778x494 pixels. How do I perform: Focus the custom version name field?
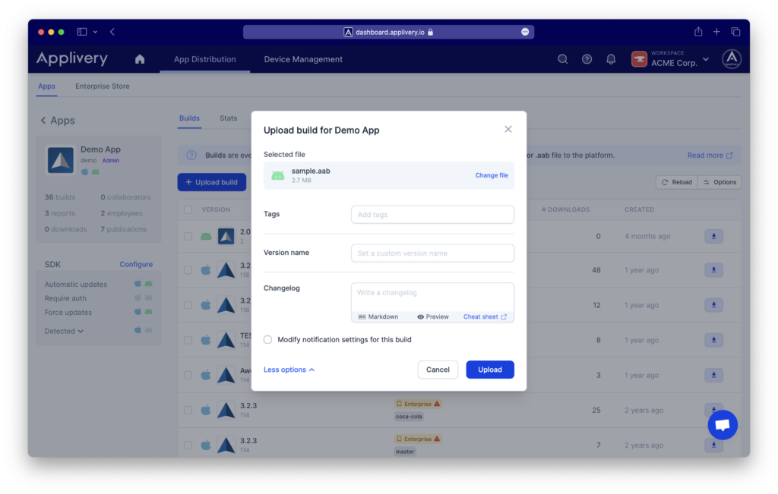432,253
